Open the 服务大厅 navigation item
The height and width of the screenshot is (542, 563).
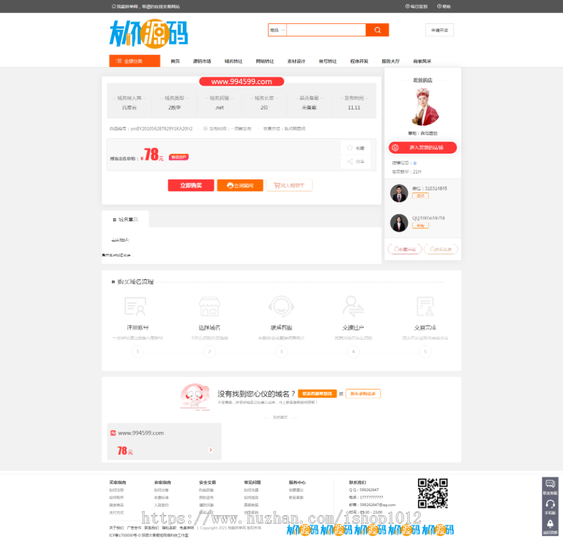(x=390, y=61)
